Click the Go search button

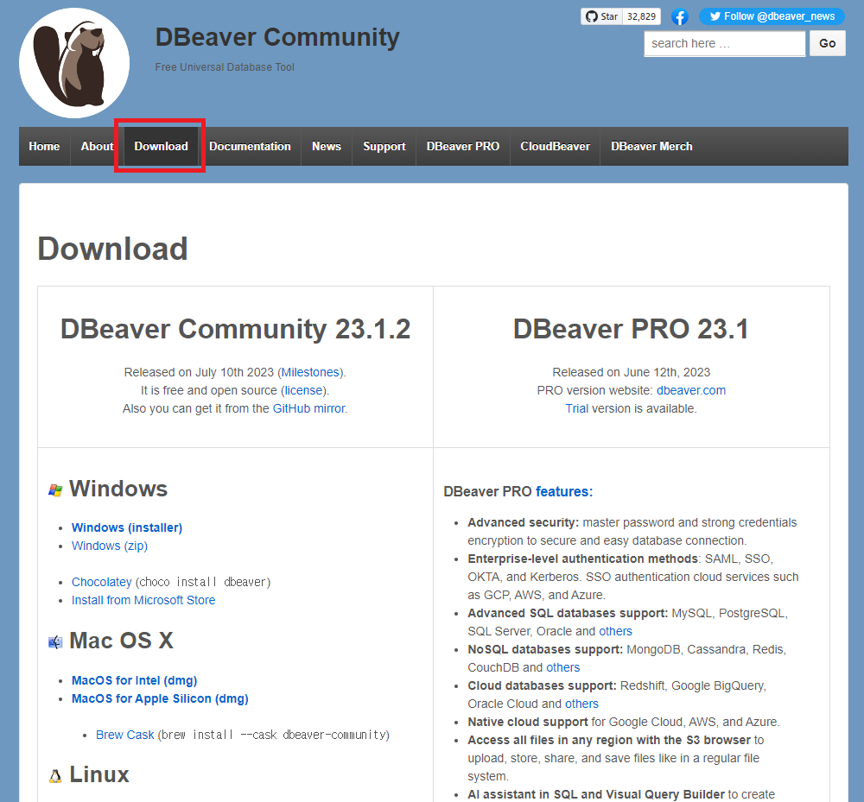827,43
